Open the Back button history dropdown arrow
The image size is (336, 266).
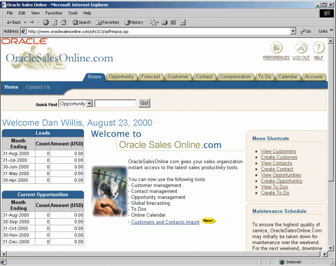pos(25,22)
